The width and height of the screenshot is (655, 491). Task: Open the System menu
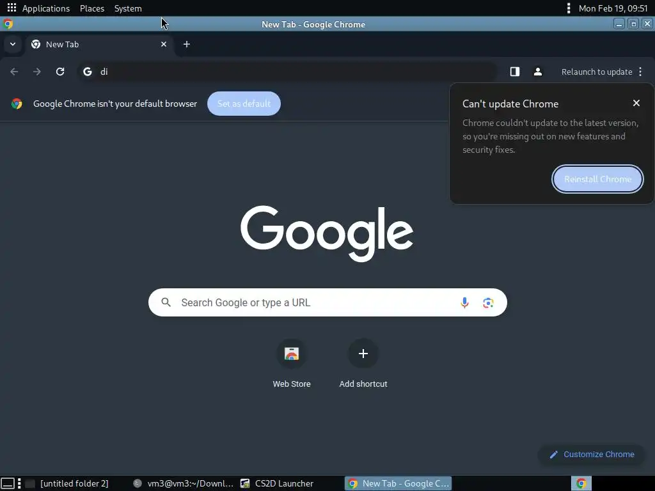128,8
